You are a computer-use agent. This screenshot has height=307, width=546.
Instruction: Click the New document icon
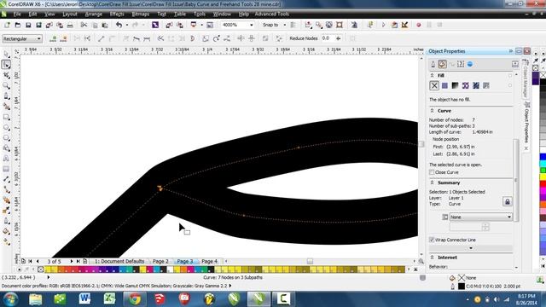pos(7,25)
